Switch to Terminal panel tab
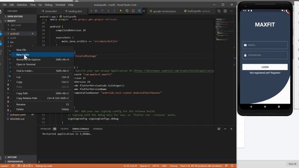This screenshot has height=168, width=299. [x=98, y=129]
